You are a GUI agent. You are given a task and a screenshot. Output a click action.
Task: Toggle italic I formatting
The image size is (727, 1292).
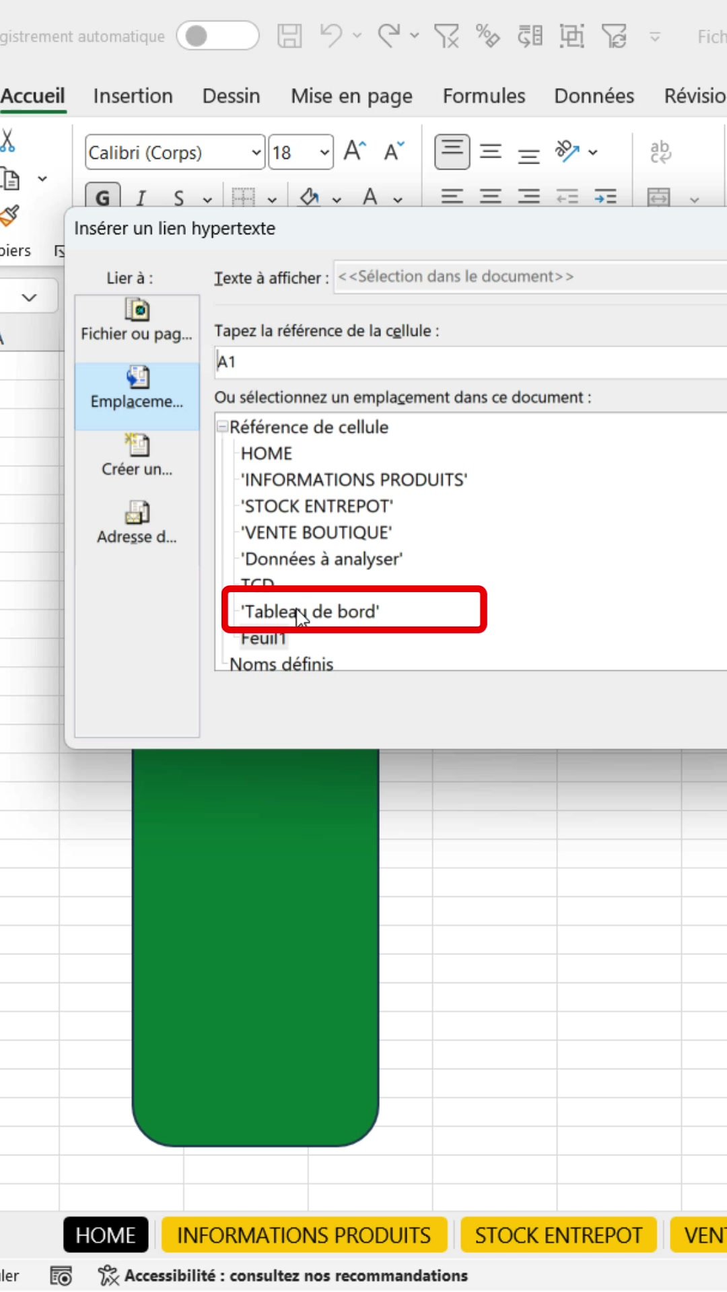click(x=141, y=198)
